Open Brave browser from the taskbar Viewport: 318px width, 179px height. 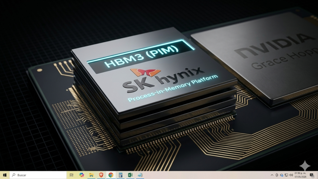(x=101, y=175)
